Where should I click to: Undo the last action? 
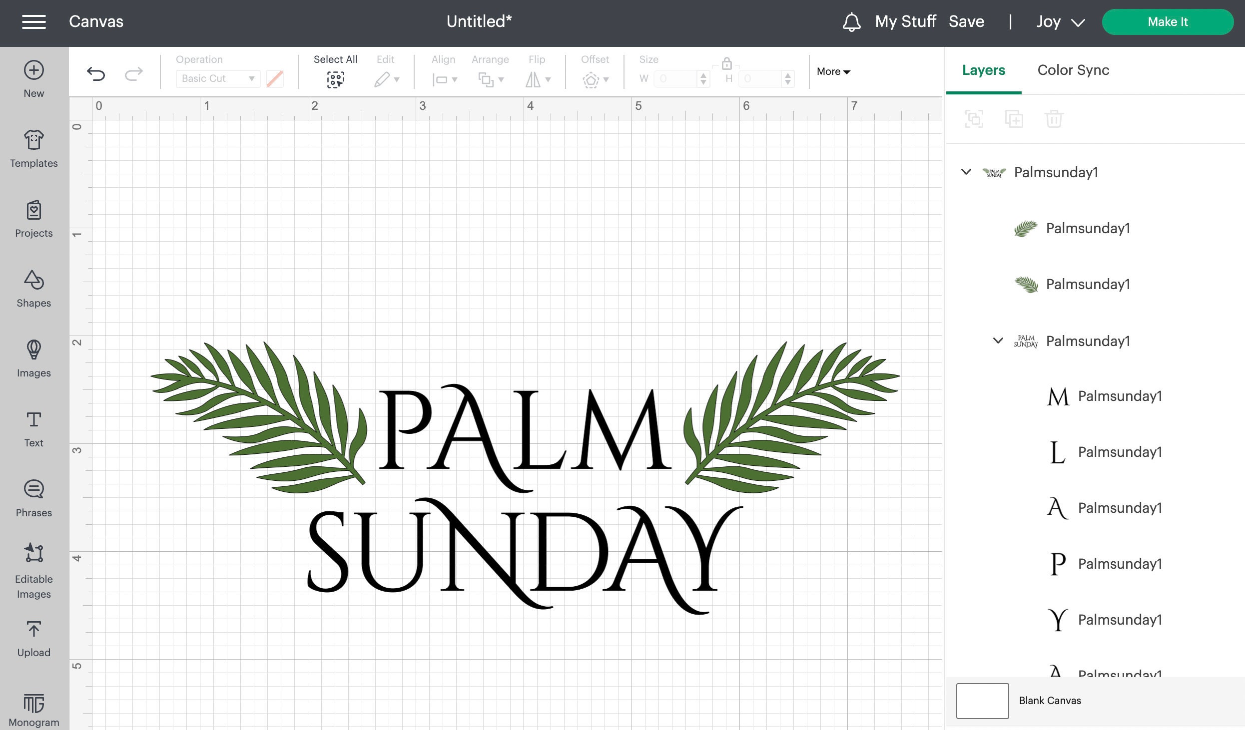click(x=96, y=74)
